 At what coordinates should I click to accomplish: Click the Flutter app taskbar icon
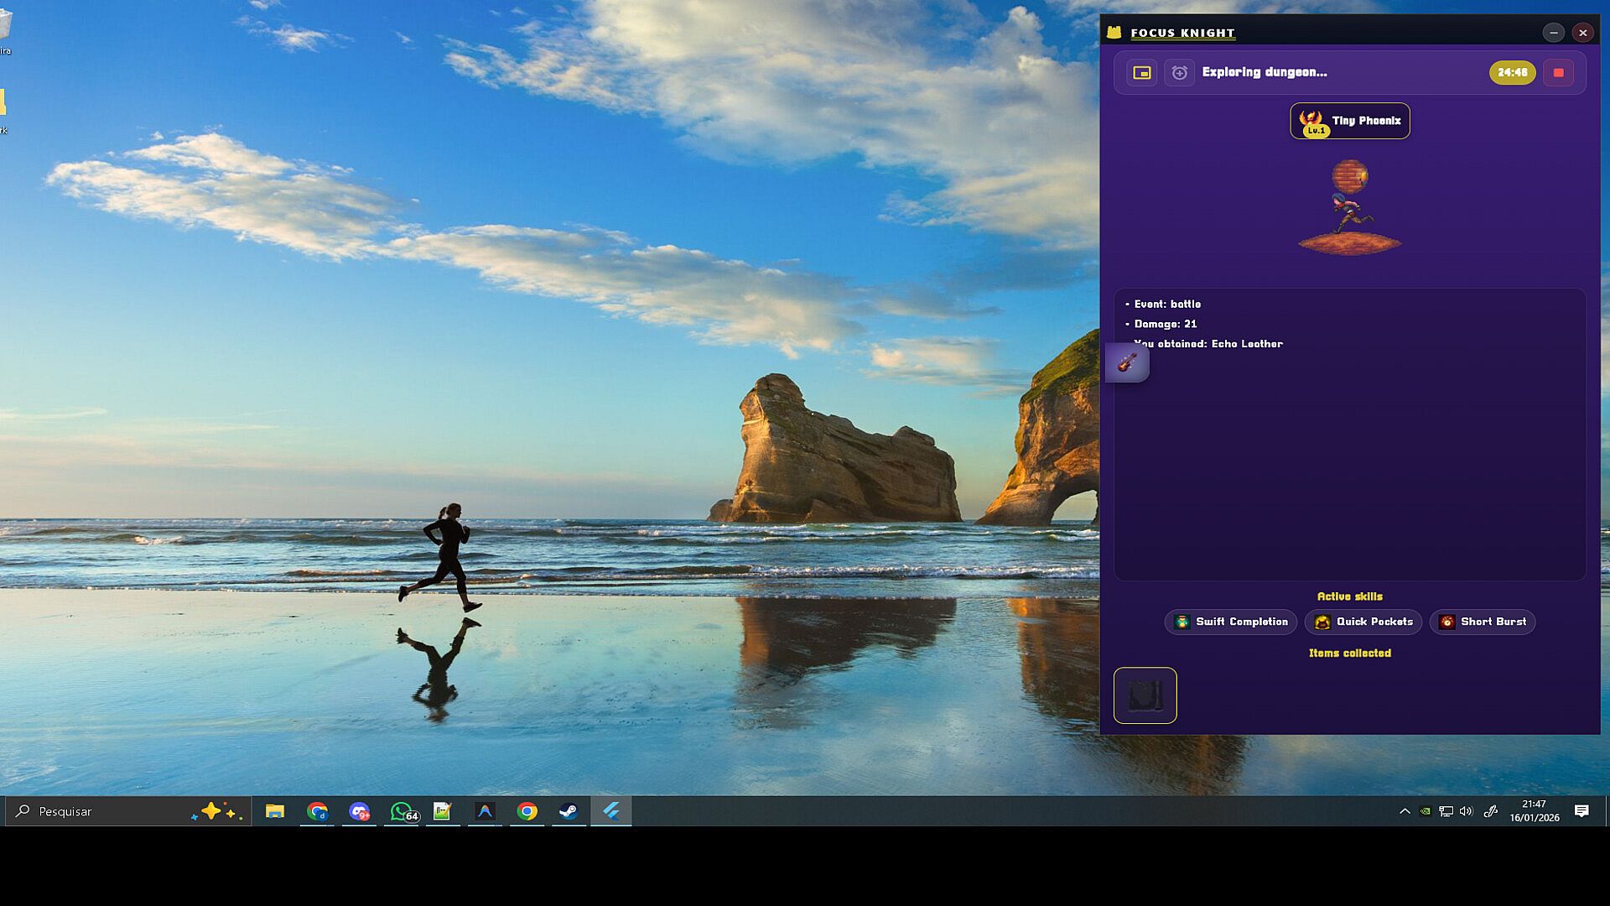[610, 811]
